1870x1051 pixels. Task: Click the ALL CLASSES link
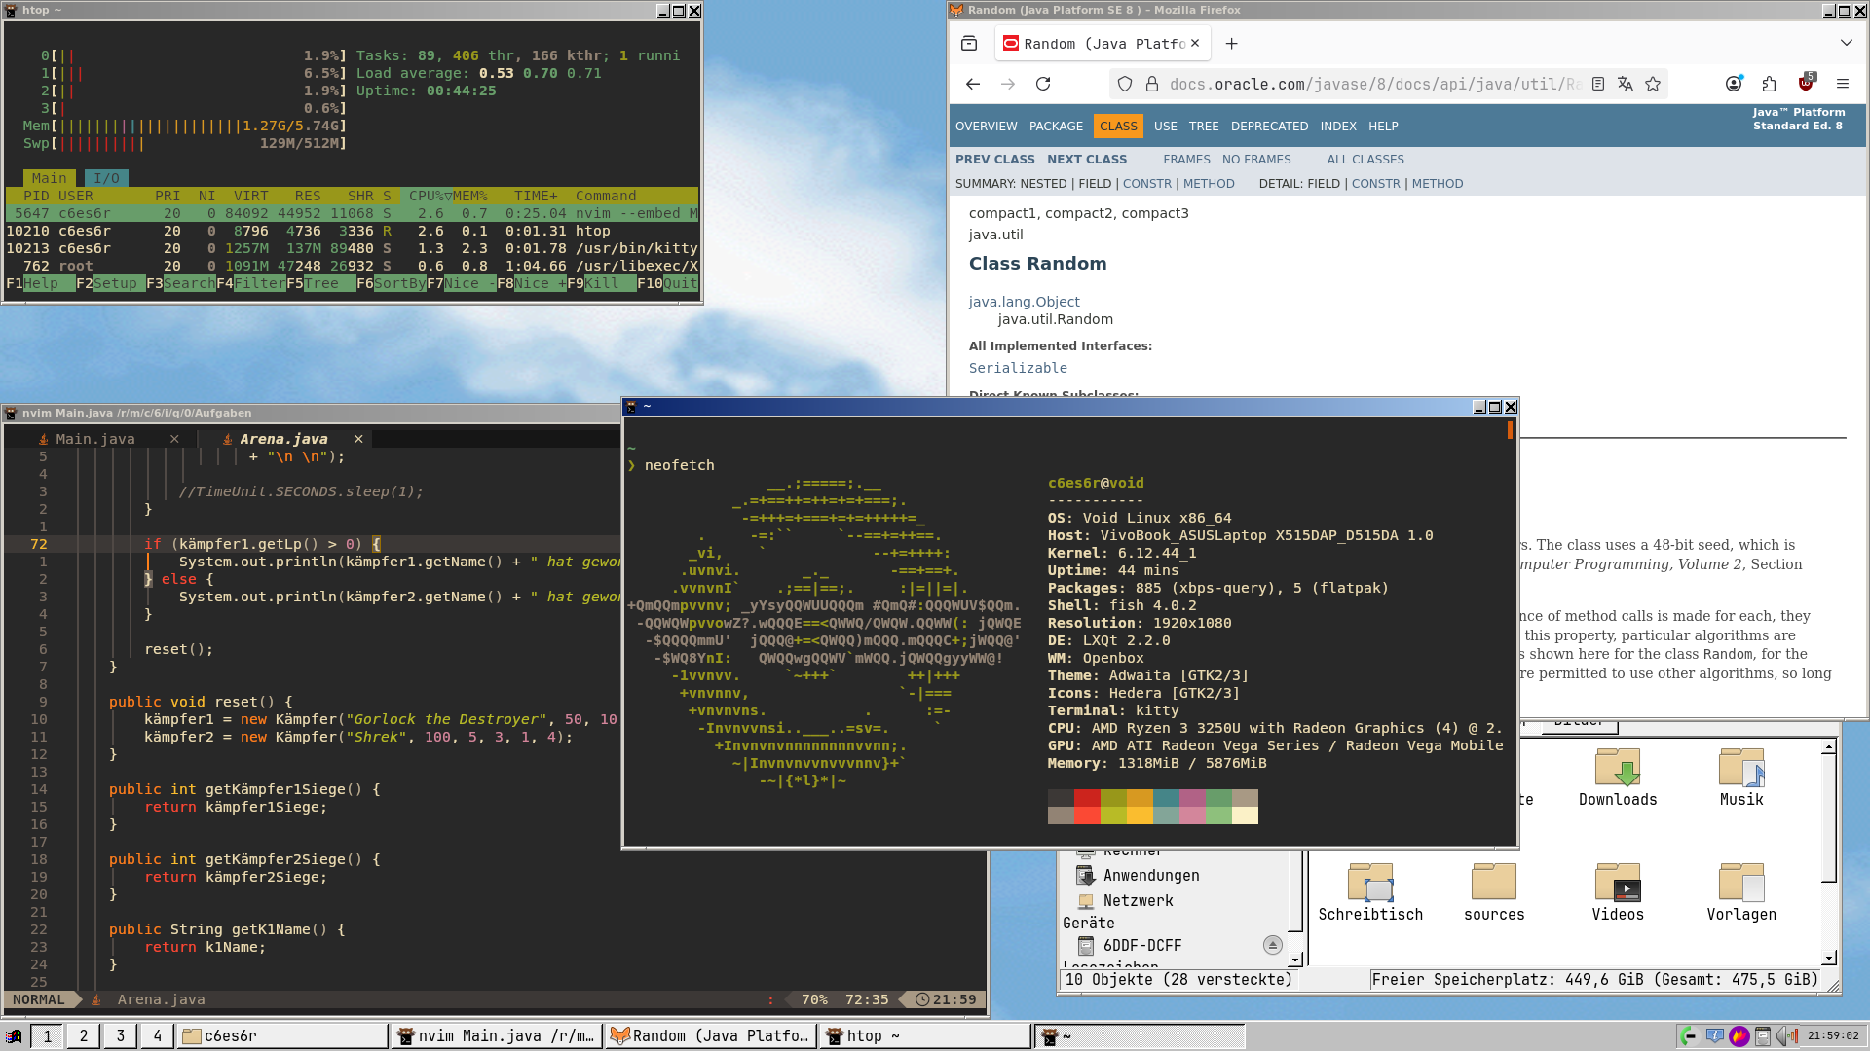click(x=1365, y=160)
